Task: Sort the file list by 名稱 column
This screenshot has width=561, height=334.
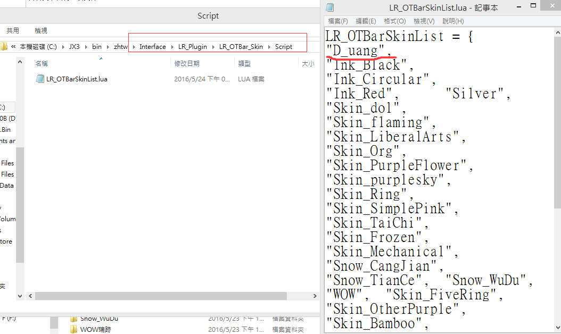Action: pyautogui.click(x=42, y=63)
